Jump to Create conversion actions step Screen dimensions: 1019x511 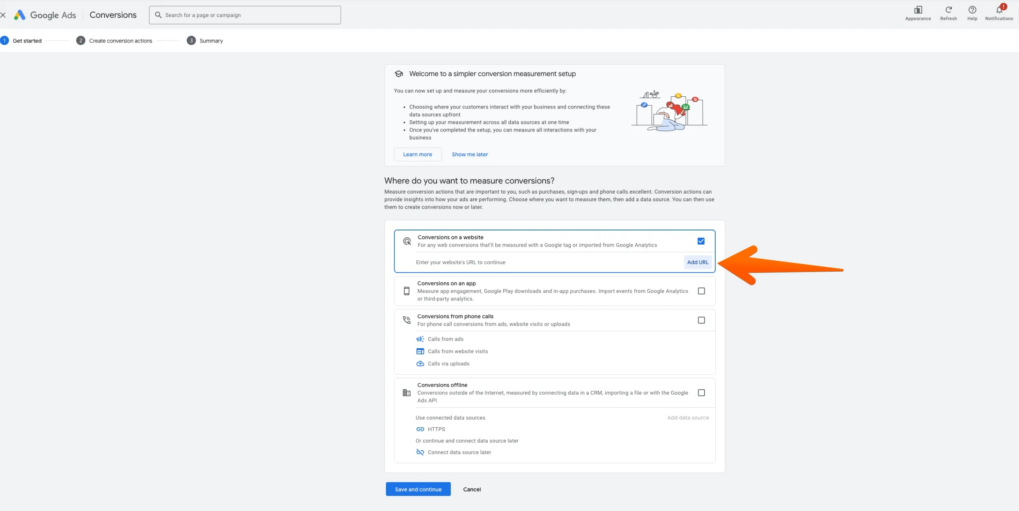point(114,40)
